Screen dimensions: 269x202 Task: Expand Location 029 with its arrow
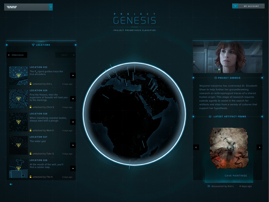[x=73, y=99]
